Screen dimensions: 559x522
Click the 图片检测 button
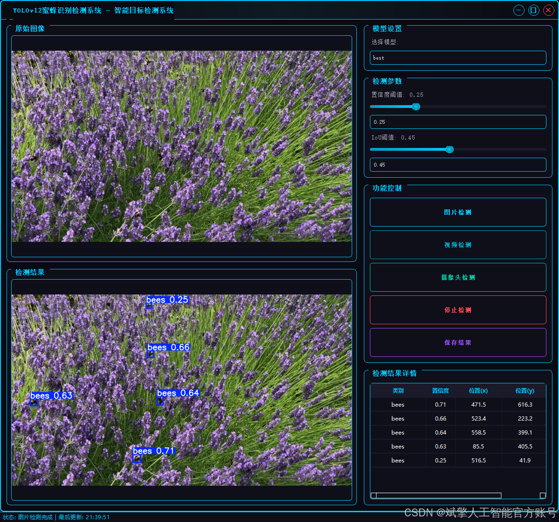[x=458, y=212]
